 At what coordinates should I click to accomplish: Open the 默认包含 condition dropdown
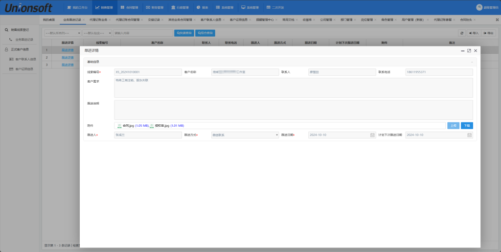[97, 33]
